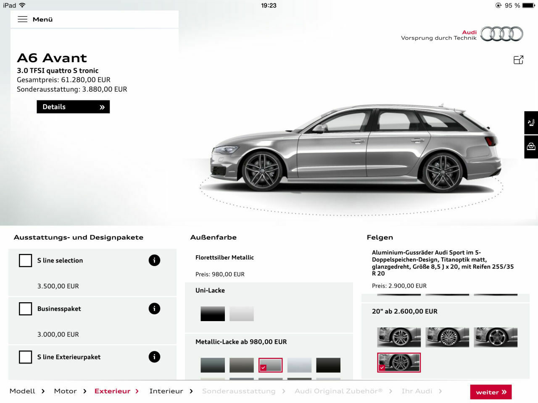Image resolution: width=538 pixels, height=403 pixels.
Task: Open the Sonderausstattung step
Action: pos(239,391)
